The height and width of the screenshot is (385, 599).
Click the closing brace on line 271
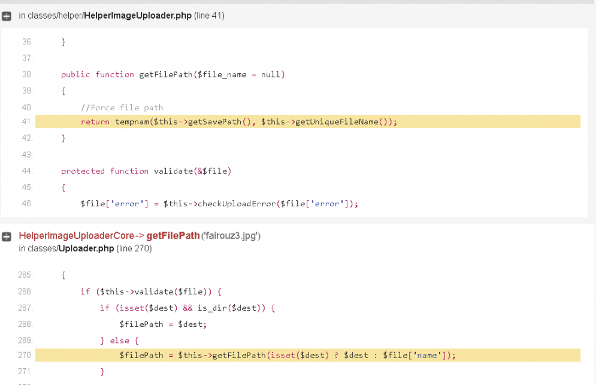[102, 372]
